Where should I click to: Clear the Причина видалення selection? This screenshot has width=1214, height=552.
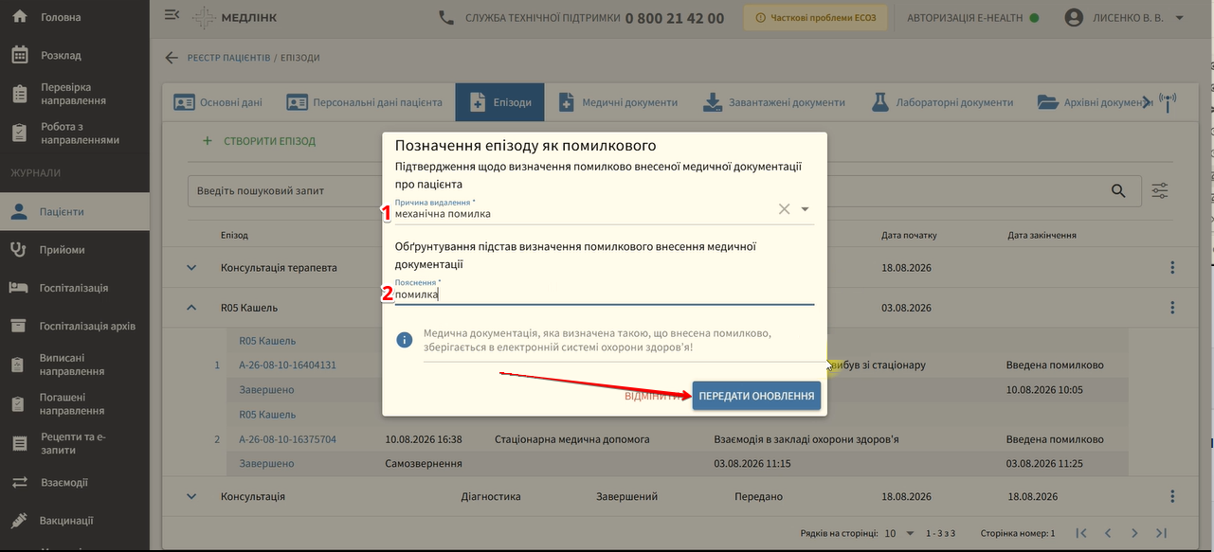pos(784,209)
